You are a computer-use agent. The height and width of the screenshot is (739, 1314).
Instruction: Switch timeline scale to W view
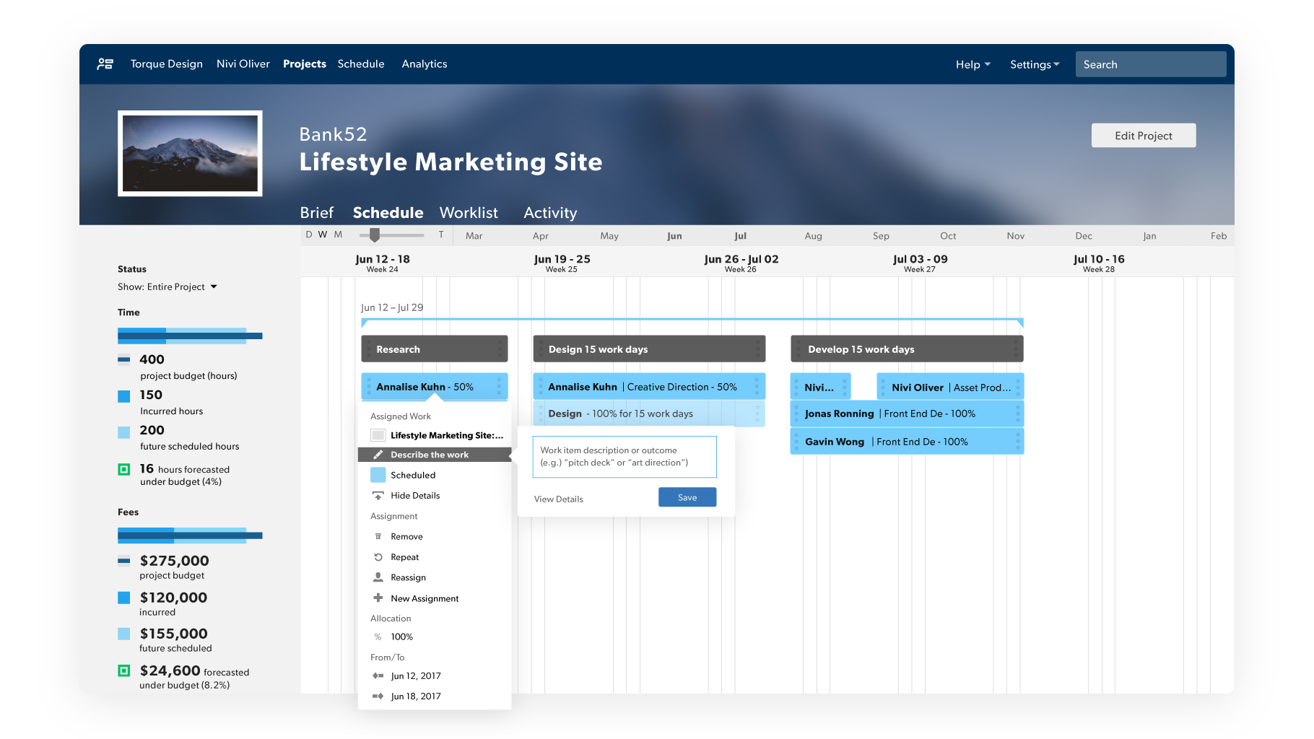323,235
